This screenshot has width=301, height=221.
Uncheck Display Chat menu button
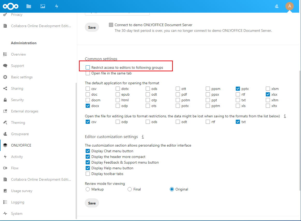pos(88,151)
